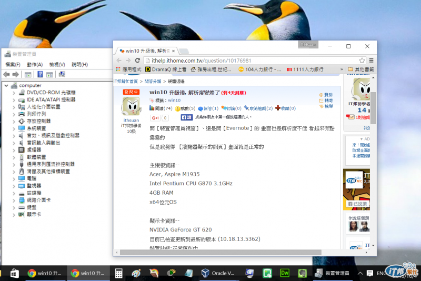This screenshot has height=281, width=421.
Task: Open the Apps grid bookmark shortcut
Action: pyautogui.click(x=118, y=69)
